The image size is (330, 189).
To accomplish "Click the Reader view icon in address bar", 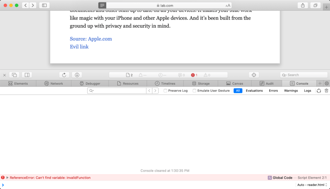I will point(102,5).
